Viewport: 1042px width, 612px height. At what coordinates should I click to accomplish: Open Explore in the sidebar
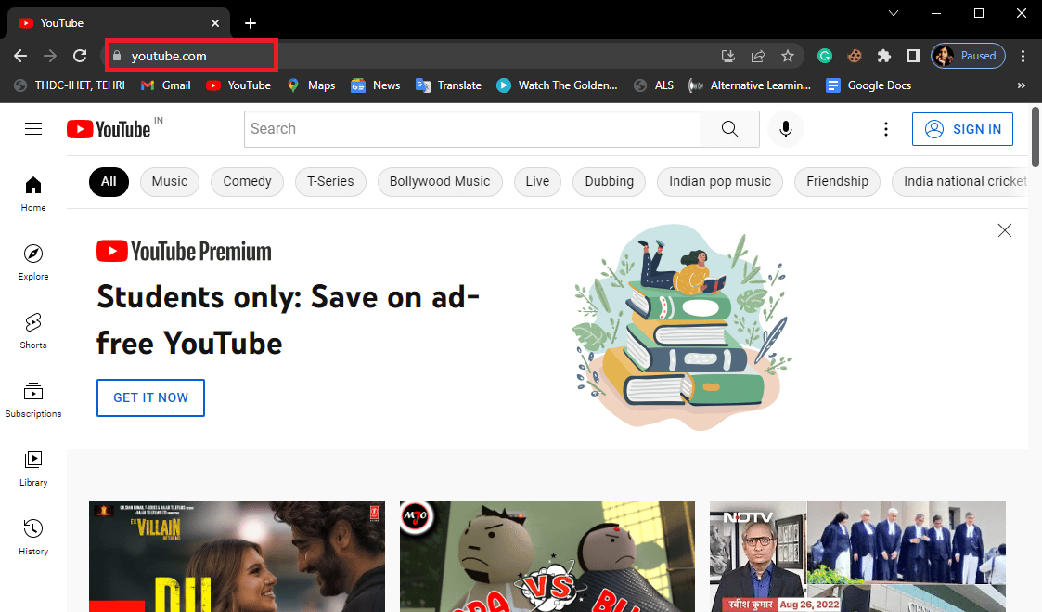coord(33,262)
